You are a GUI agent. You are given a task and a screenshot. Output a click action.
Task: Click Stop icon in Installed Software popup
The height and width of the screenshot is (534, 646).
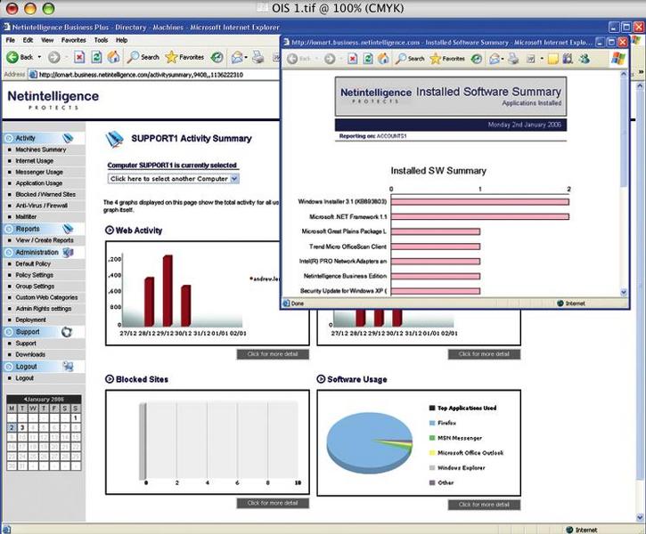point(352,59)
